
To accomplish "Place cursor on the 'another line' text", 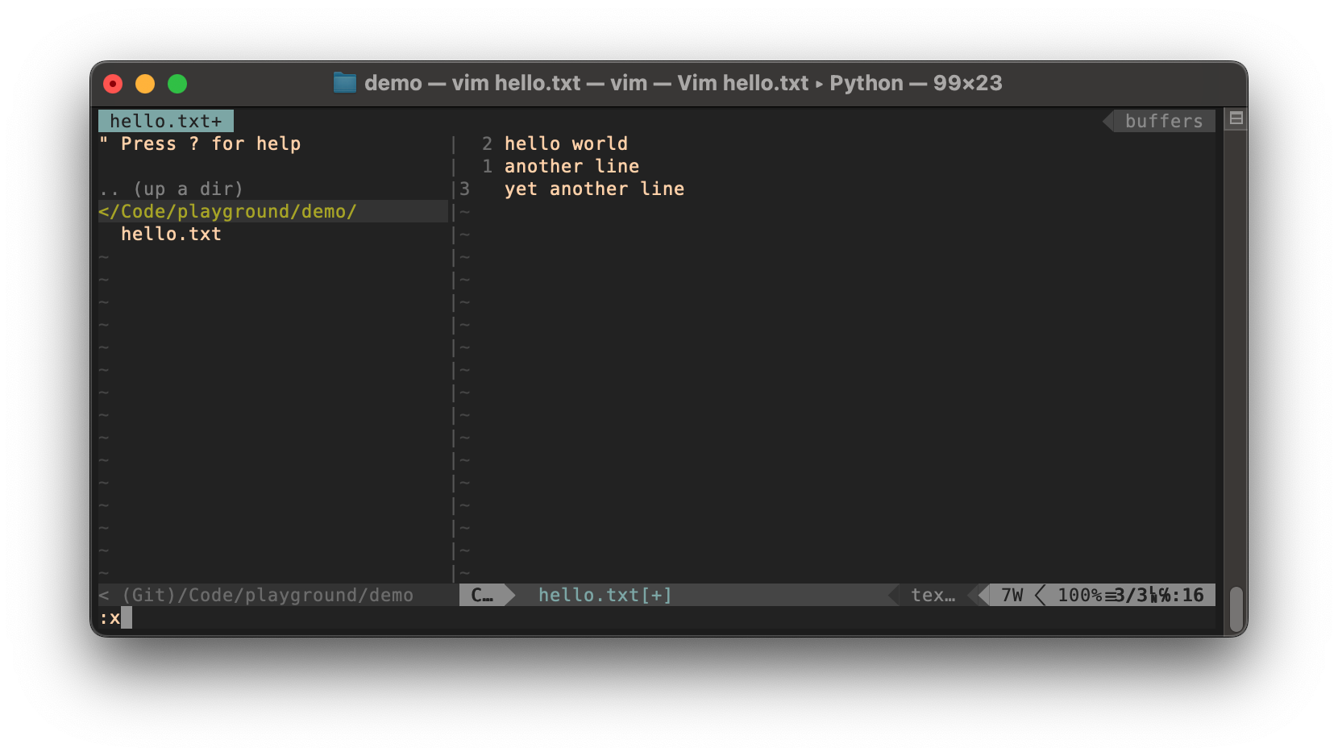I will tap(571, 166).
